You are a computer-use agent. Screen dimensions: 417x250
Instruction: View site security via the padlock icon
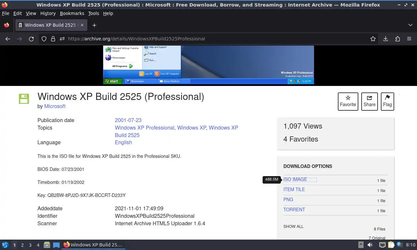53,39
